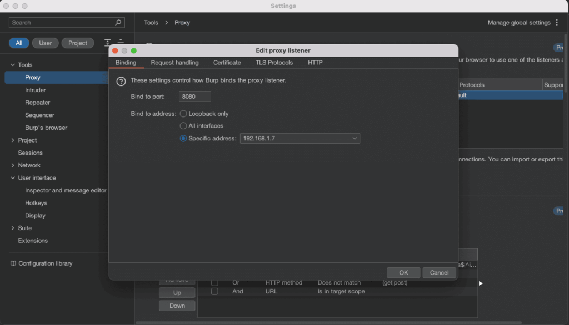Click the Bind to port field

(195, 97)
